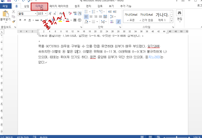Viewport: 202px width, 138px height.
Task: Decrease font size with shrink font icon
Action: coord(55,13)
